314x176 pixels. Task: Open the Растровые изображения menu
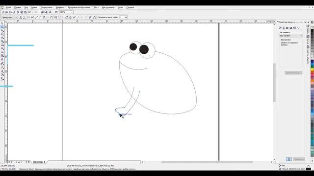click(79, 7)
